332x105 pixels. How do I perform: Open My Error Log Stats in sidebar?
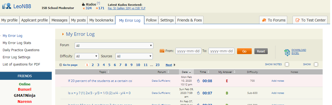(17, 43)
